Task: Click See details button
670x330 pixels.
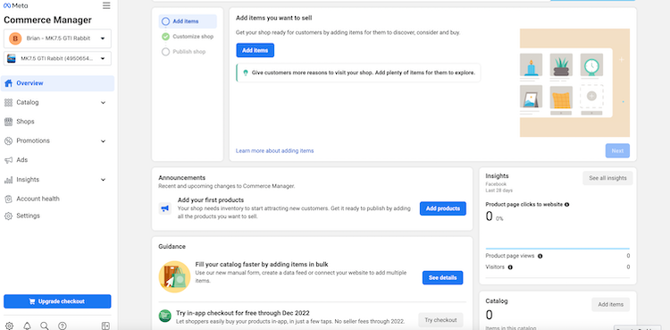Action: click(x=443, y=278)
